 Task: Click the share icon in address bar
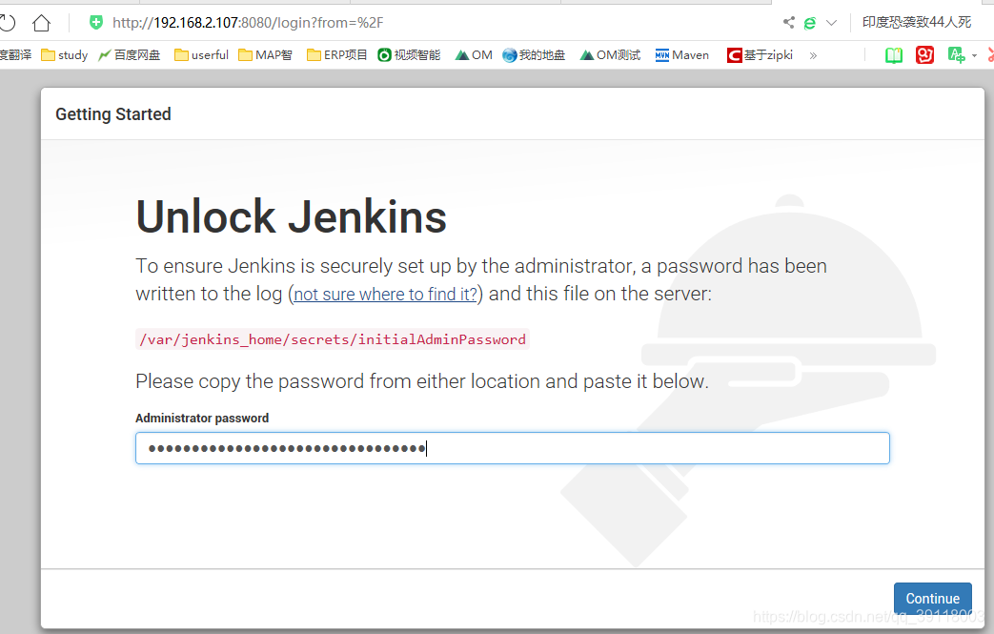(788, 23)
